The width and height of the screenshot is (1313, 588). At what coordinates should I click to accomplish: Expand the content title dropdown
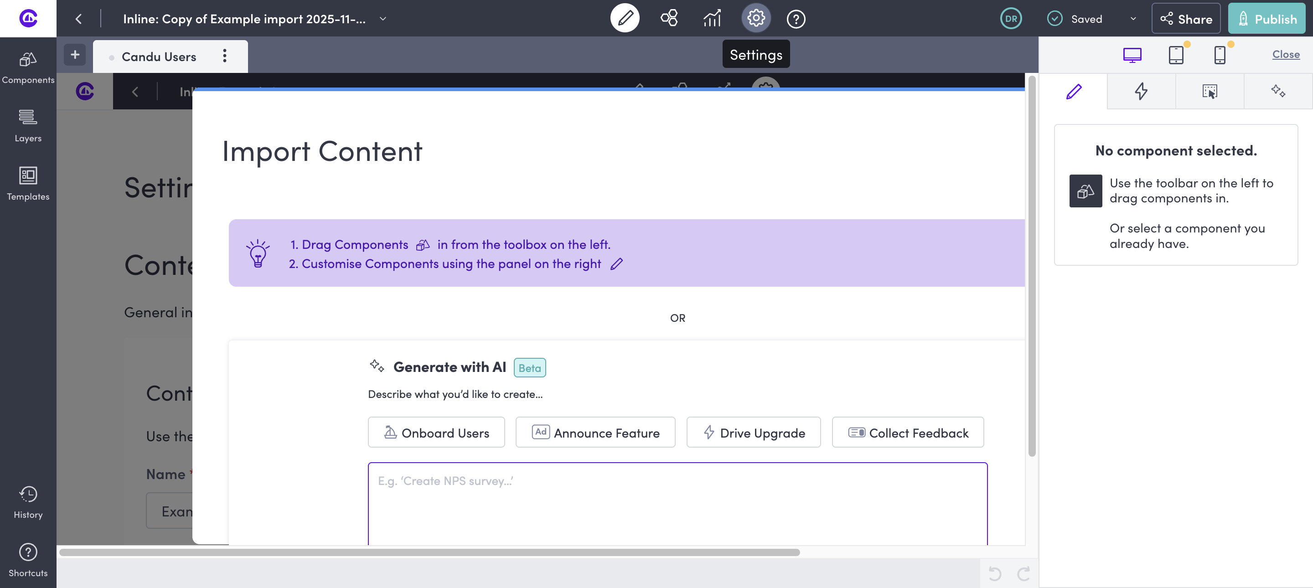pyautogui.click(x=383, y=19)
